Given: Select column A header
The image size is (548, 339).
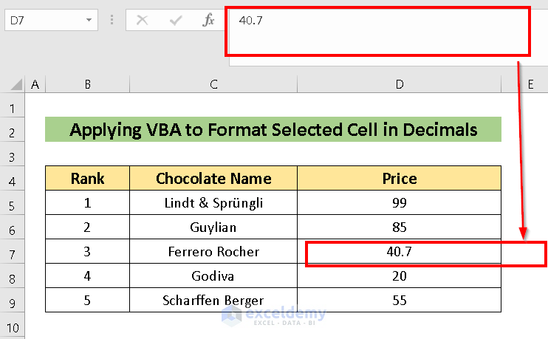Looking at the screenshot, I should pyautogui.click(x=35, y=85).
